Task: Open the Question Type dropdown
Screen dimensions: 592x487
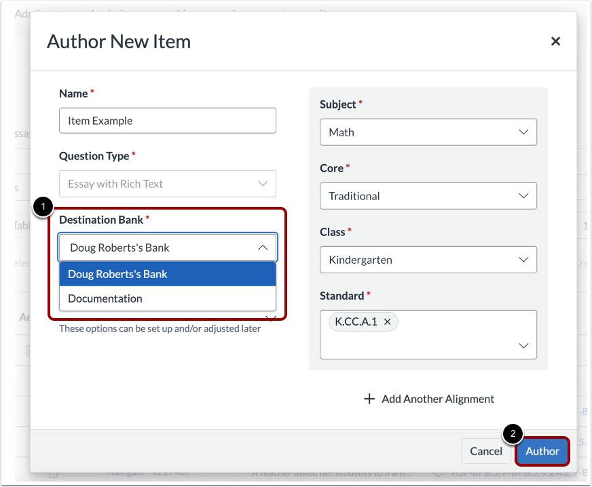Action: [167, 184]
